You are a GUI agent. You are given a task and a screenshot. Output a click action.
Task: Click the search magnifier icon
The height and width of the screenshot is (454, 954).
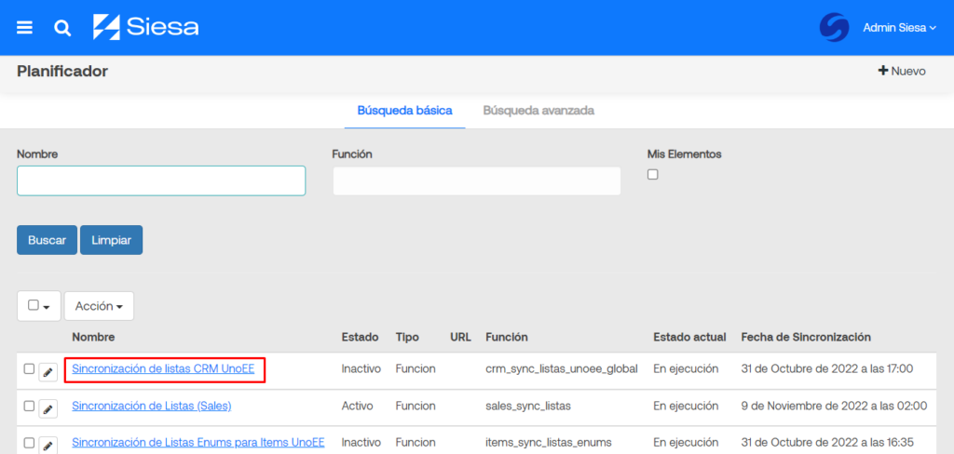click(62, 28)
